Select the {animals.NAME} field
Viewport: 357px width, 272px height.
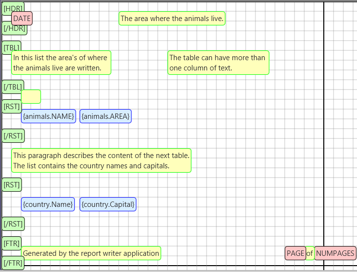[x=48, y=116]
